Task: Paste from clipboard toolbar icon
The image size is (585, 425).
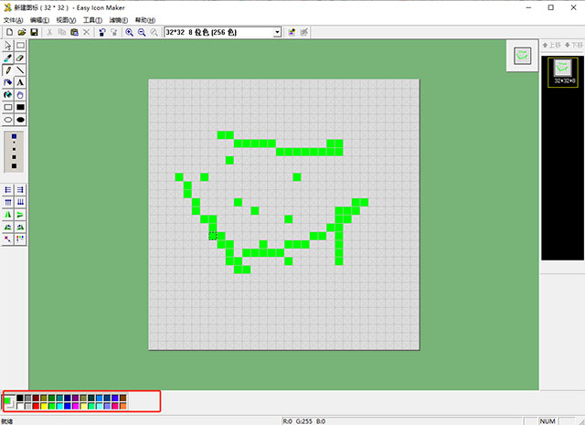Action: point(74,33)
